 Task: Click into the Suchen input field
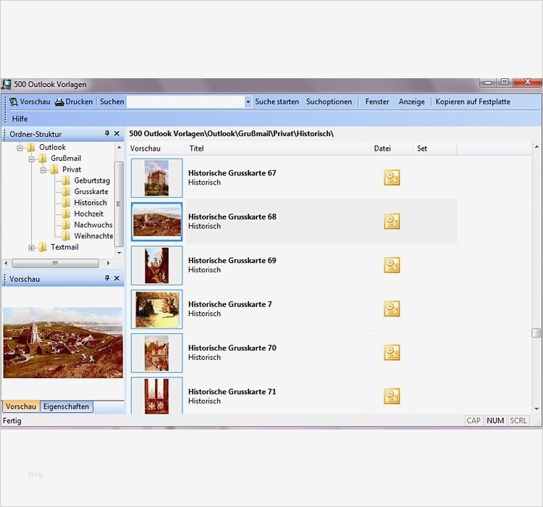coord(186,102)
